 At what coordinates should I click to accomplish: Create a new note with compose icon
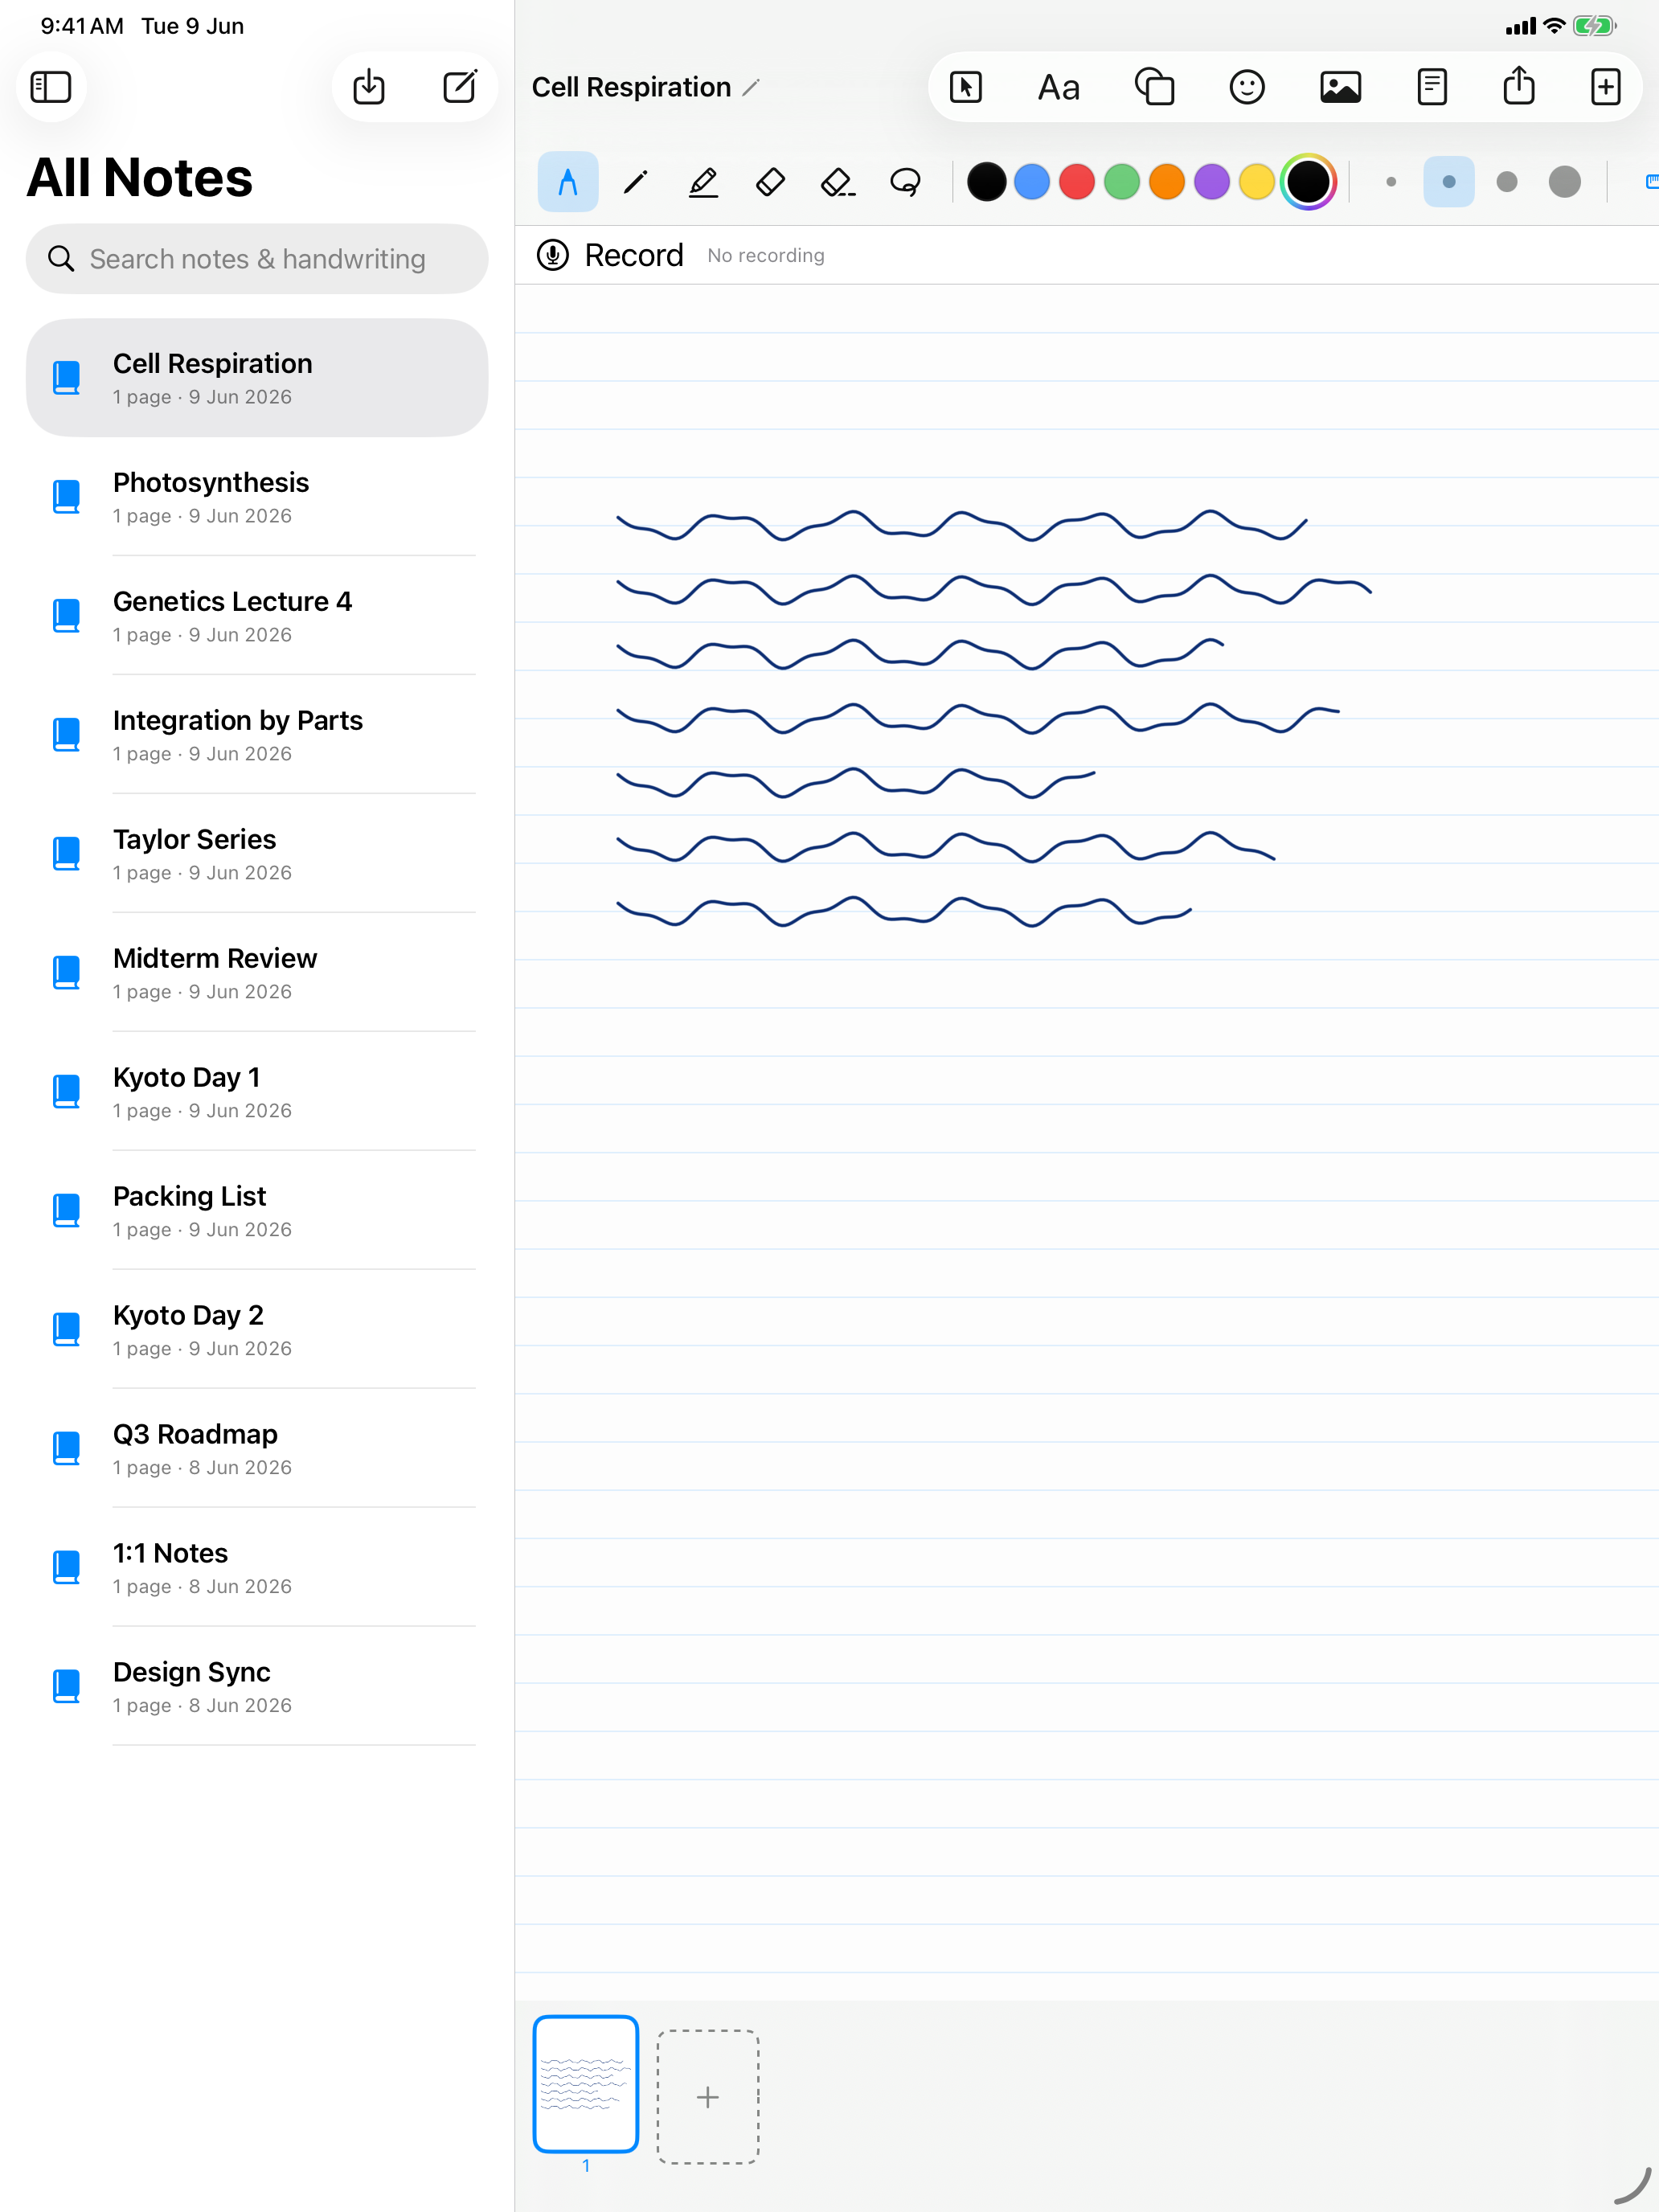(460, 87)
